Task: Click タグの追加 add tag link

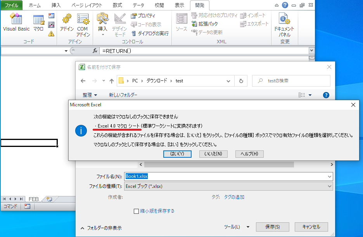Action: 234,197
